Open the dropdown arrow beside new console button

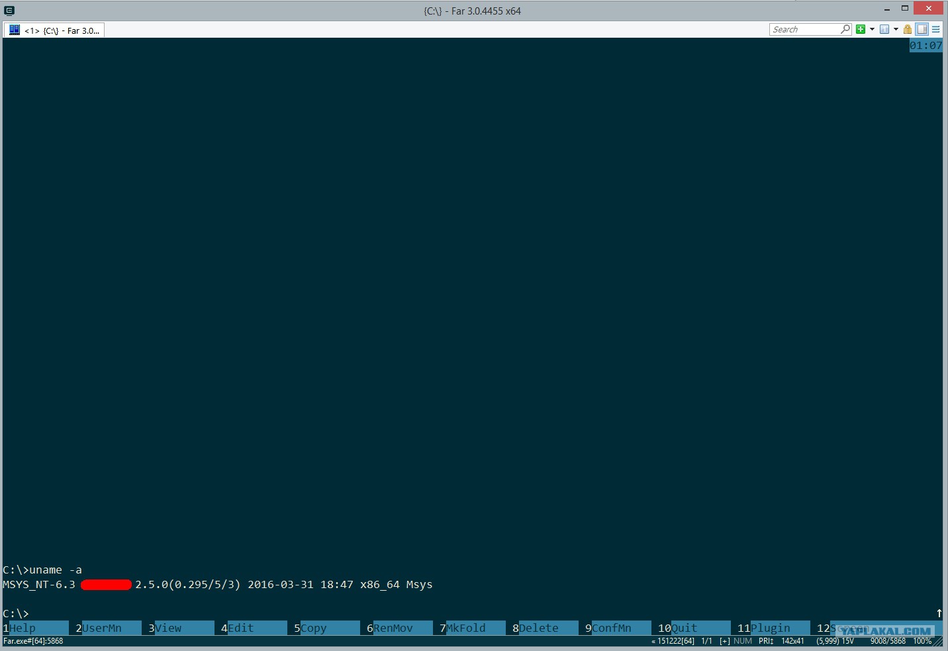pos(872,29)
